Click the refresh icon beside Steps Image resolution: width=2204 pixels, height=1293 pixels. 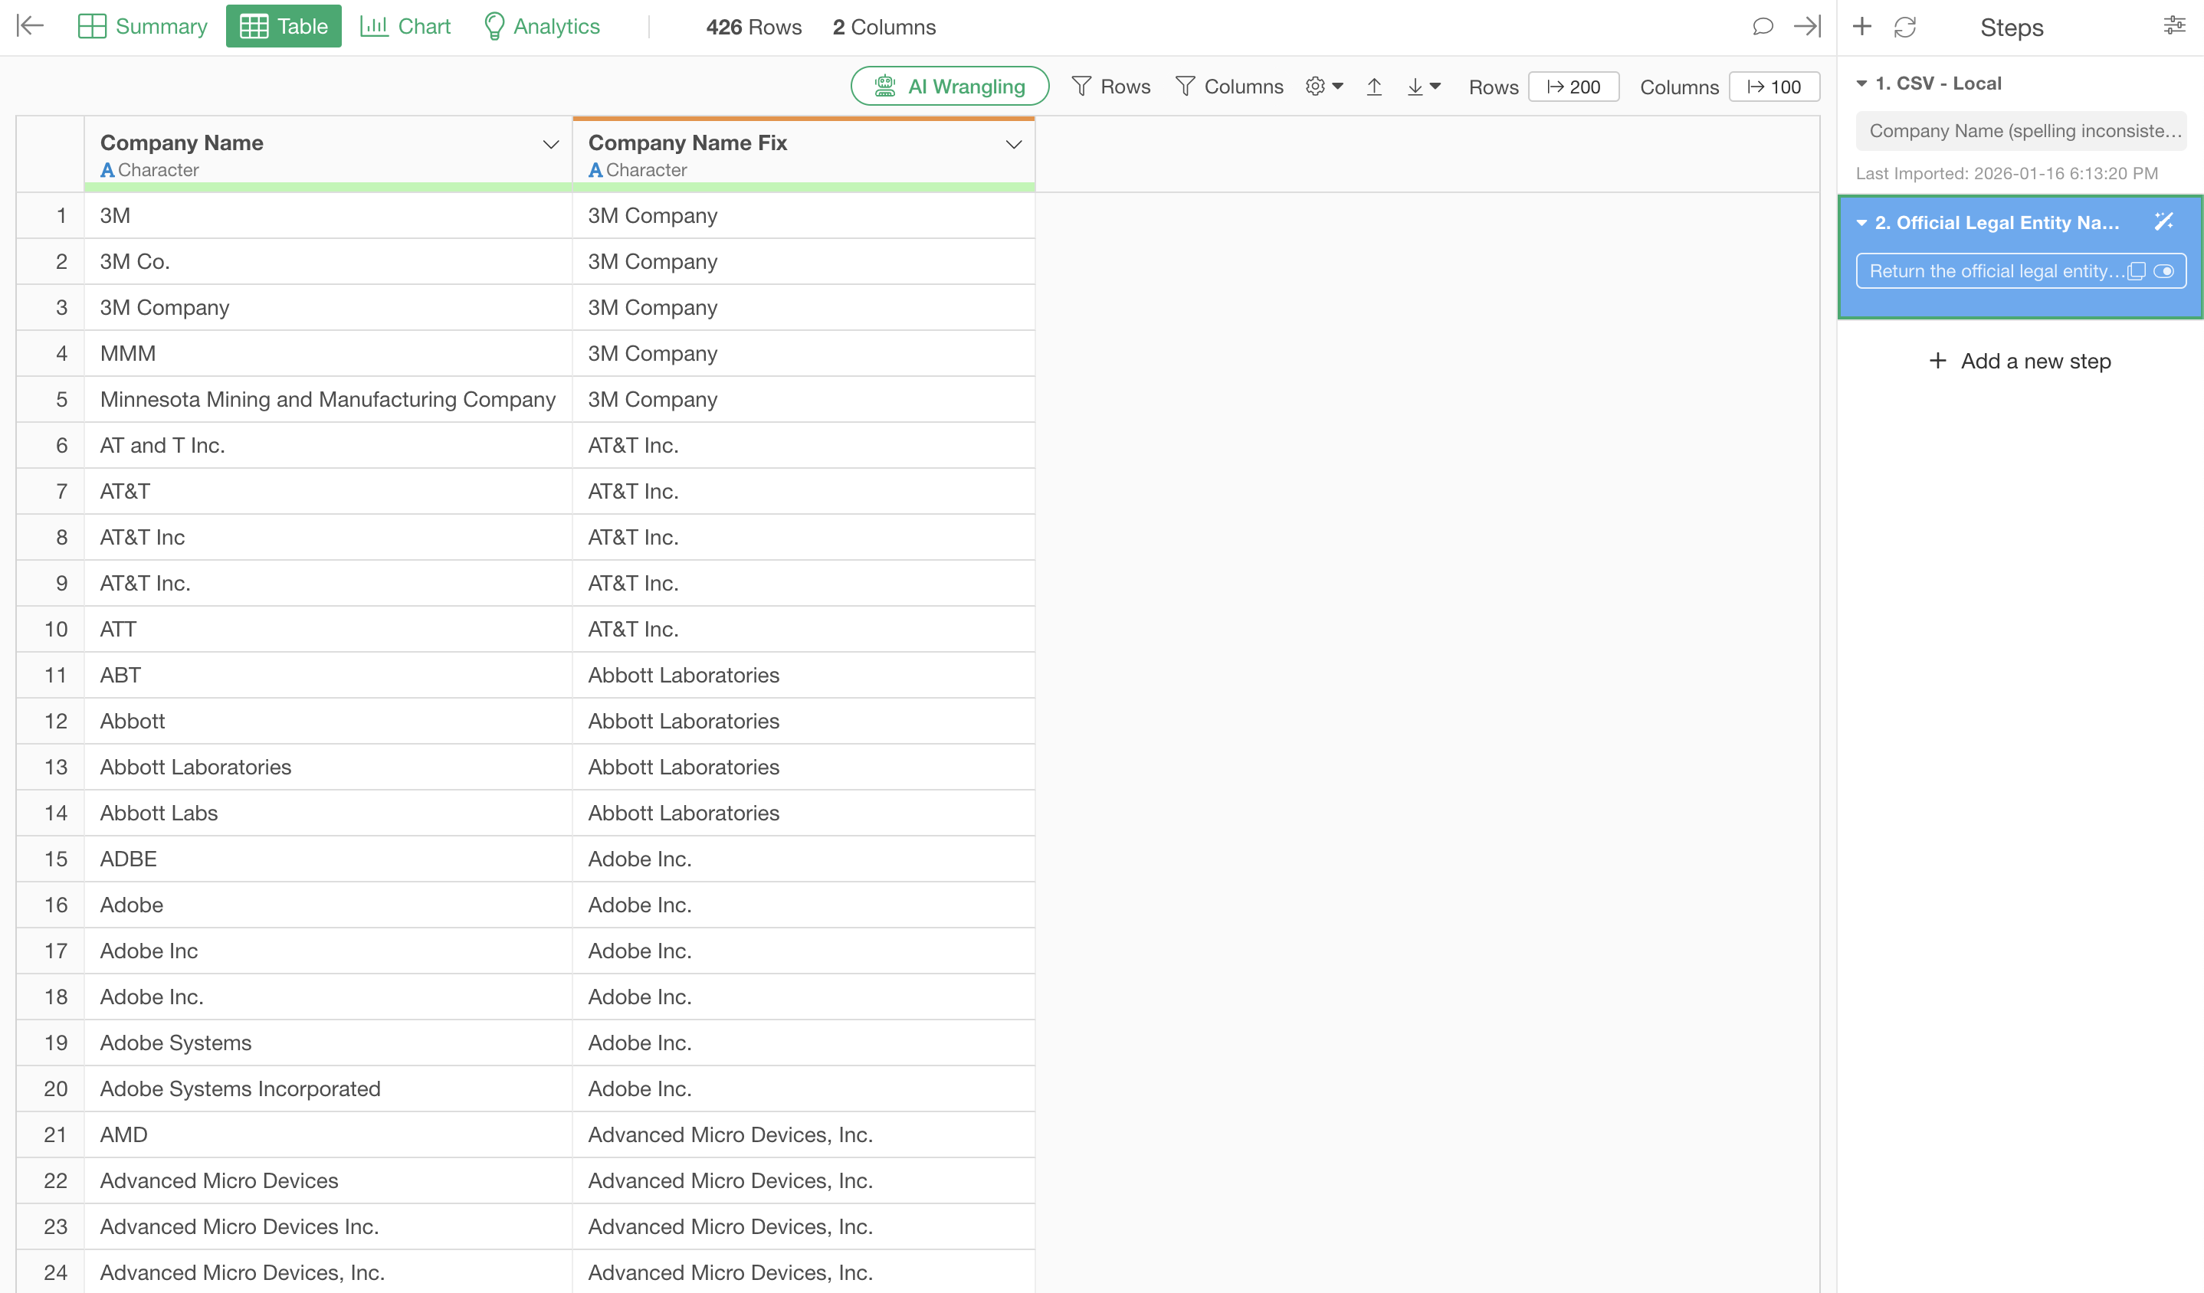click(x=1905, y=27)
